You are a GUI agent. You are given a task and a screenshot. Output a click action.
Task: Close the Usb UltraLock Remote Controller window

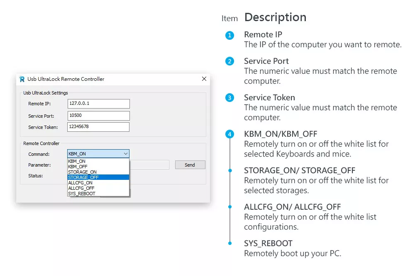(204, 79)
